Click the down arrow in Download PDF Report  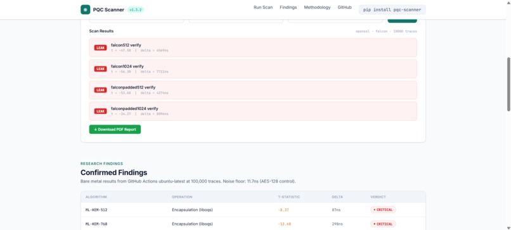point(96,130)
